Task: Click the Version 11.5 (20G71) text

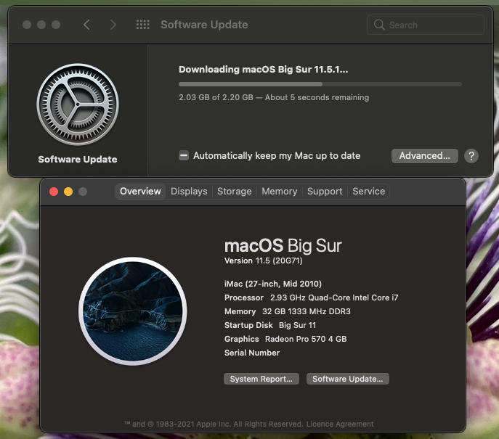Action: coord(264,260)
